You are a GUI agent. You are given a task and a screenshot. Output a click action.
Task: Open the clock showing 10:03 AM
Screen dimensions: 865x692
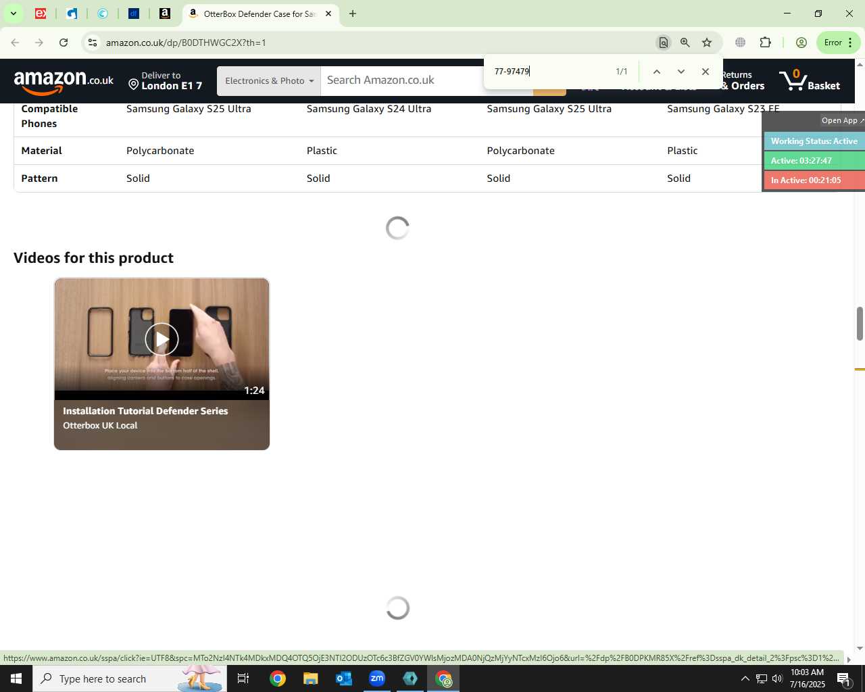(x=808, y=678)
